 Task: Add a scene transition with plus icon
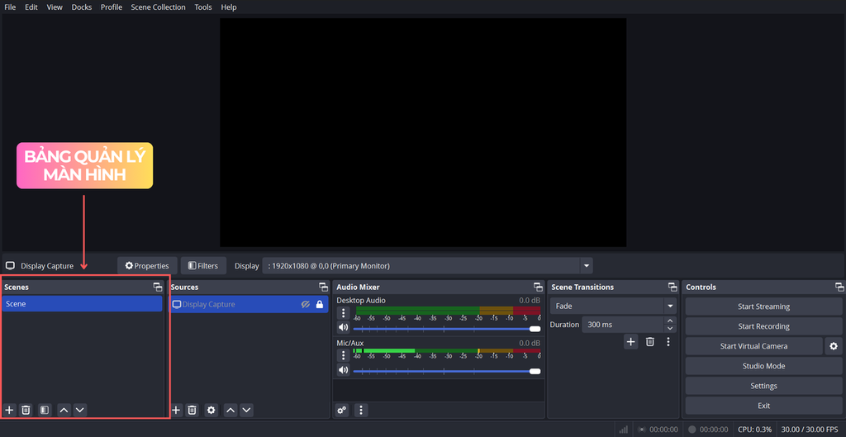pyautogui.click(x=630, y=341)
